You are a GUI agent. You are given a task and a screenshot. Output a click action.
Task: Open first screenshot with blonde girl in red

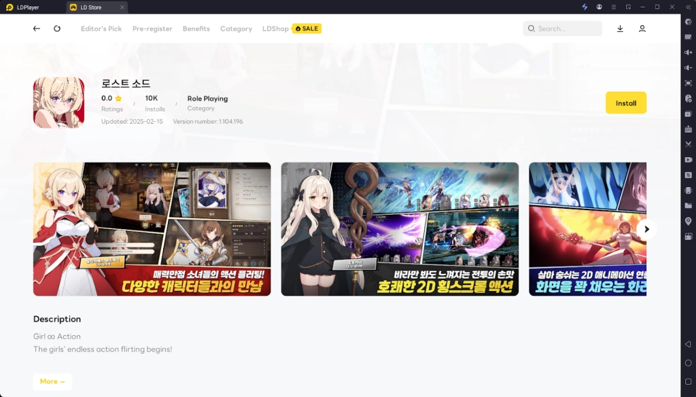(152, 229)
